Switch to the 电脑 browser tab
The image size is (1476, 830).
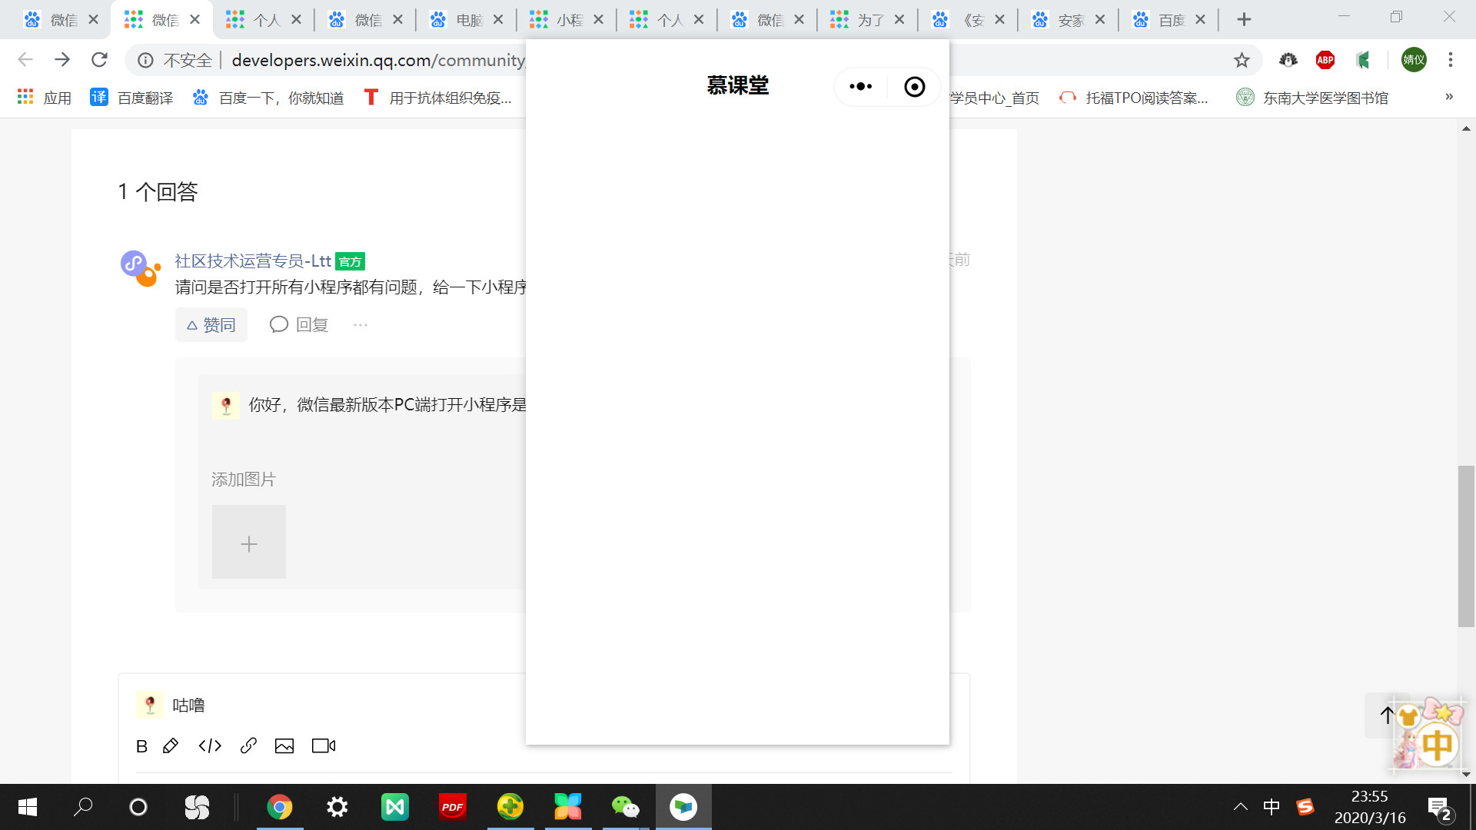point(467,20)
